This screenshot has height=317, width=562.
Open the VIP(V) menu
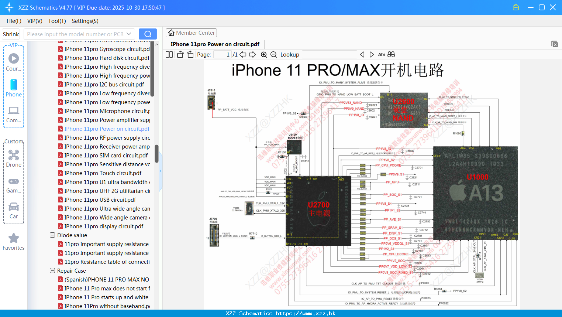click(35, 21)
